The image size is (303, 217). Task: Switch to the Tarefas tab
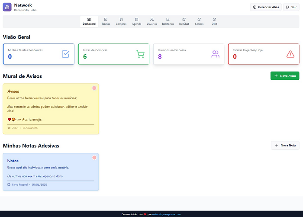[106, 21]
